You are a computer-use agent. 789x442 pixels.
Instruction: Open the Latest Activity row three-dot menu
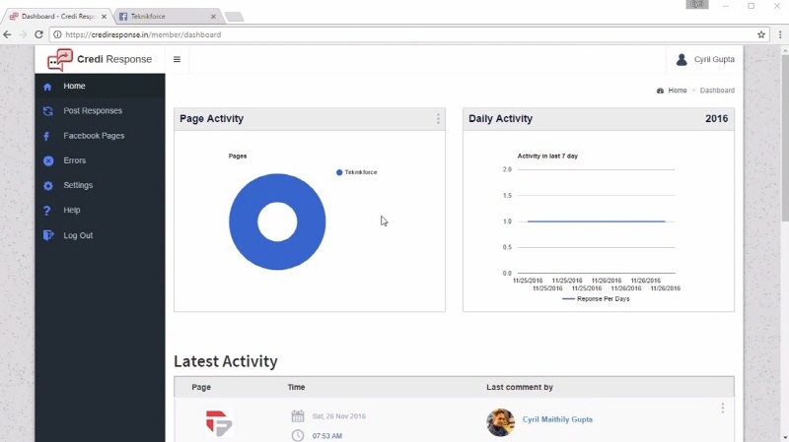723,408
